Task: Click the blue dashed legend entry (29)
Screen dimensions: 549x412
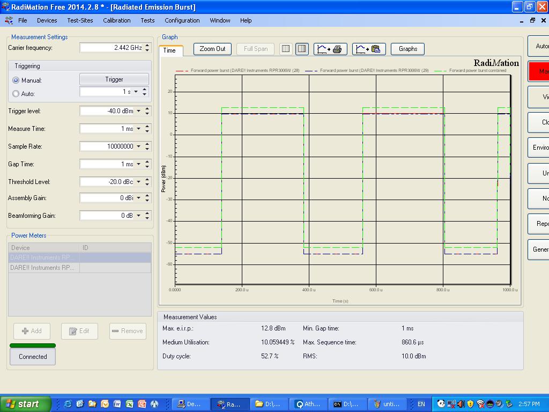Action: pyautogui.click(x=367, y=70)
